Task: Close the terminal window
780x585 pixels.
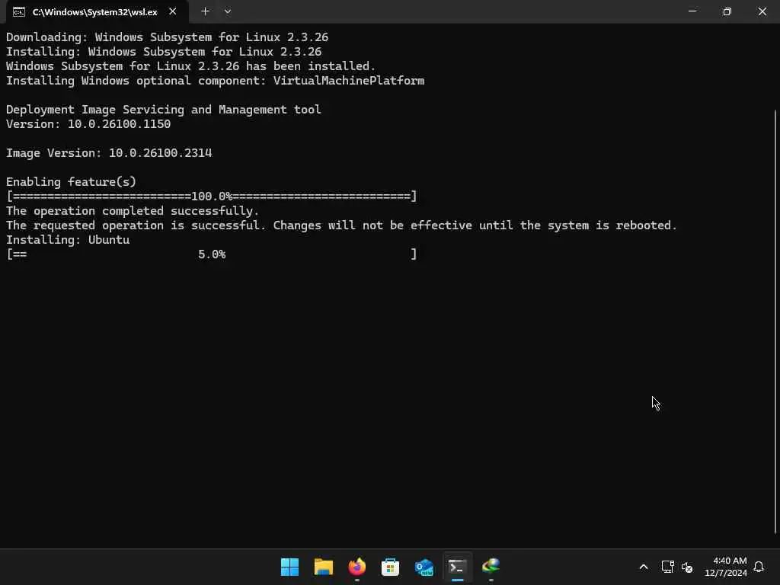Action: pyautogui.click(x=762, y=11)
